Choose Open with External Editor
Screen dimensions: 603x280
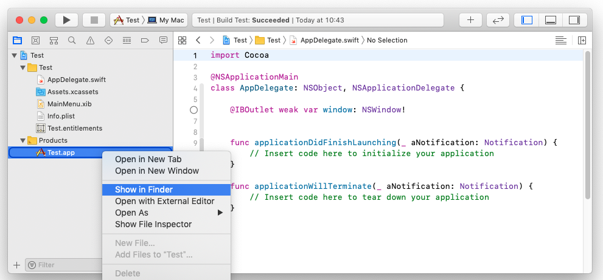coord(166,201)
